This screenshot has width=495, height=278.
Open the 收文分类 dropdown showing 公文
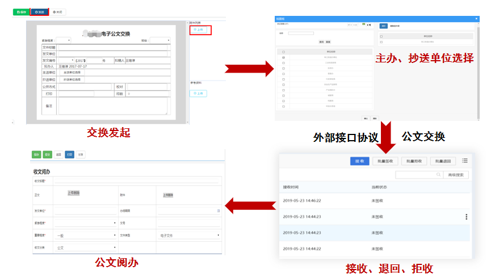tap(86, 248)
